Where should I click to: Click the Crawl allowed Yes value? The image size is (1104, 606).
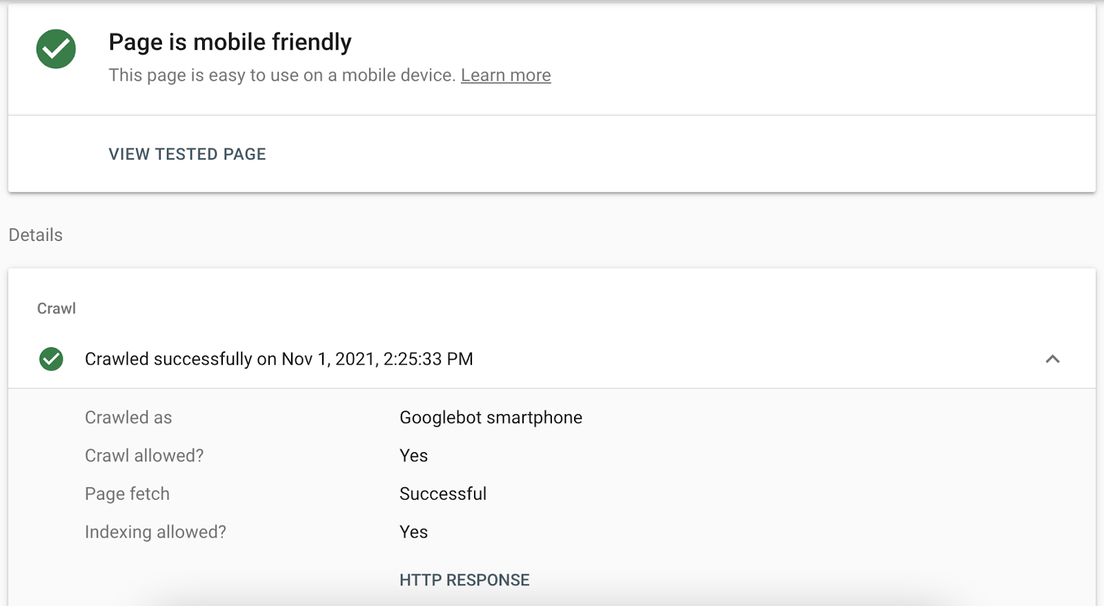pos(413,456)
